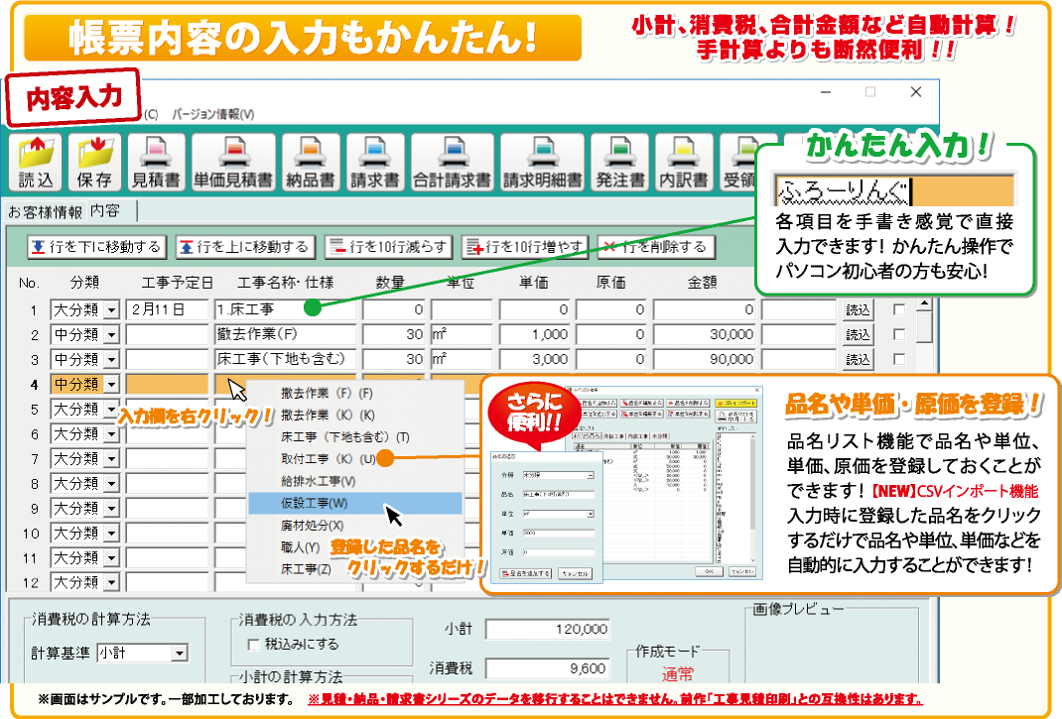
Task: Open the 発注書 printer icon
Action: (x=620, y=163)
